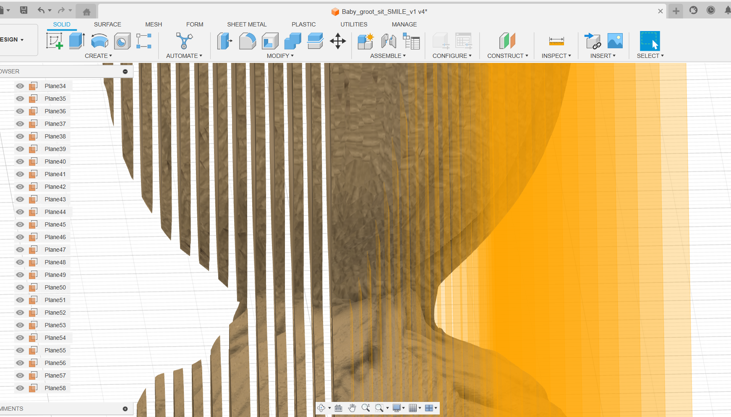Open the AUTOMATE dropdown menu
This screenshot has height=417, width=731.
click(x=184, y=56)
